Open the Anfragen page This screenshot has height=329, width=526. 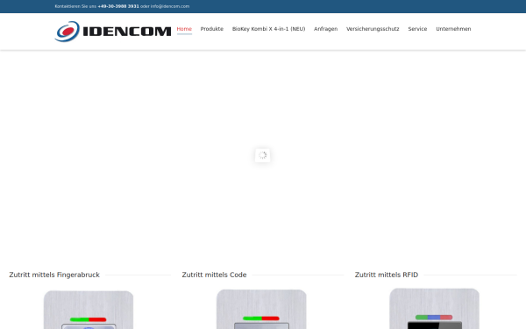click(x=326, y=29)
